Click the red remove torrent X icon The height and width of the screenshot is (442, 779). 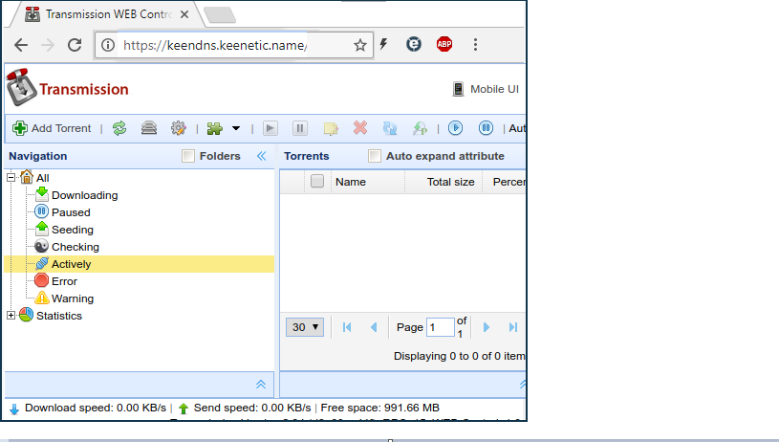[360, 128]
